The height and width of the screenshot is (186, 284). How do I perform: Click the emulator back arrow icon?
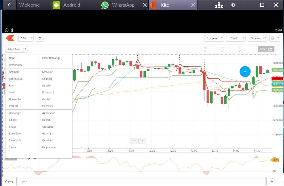point(10,5)
